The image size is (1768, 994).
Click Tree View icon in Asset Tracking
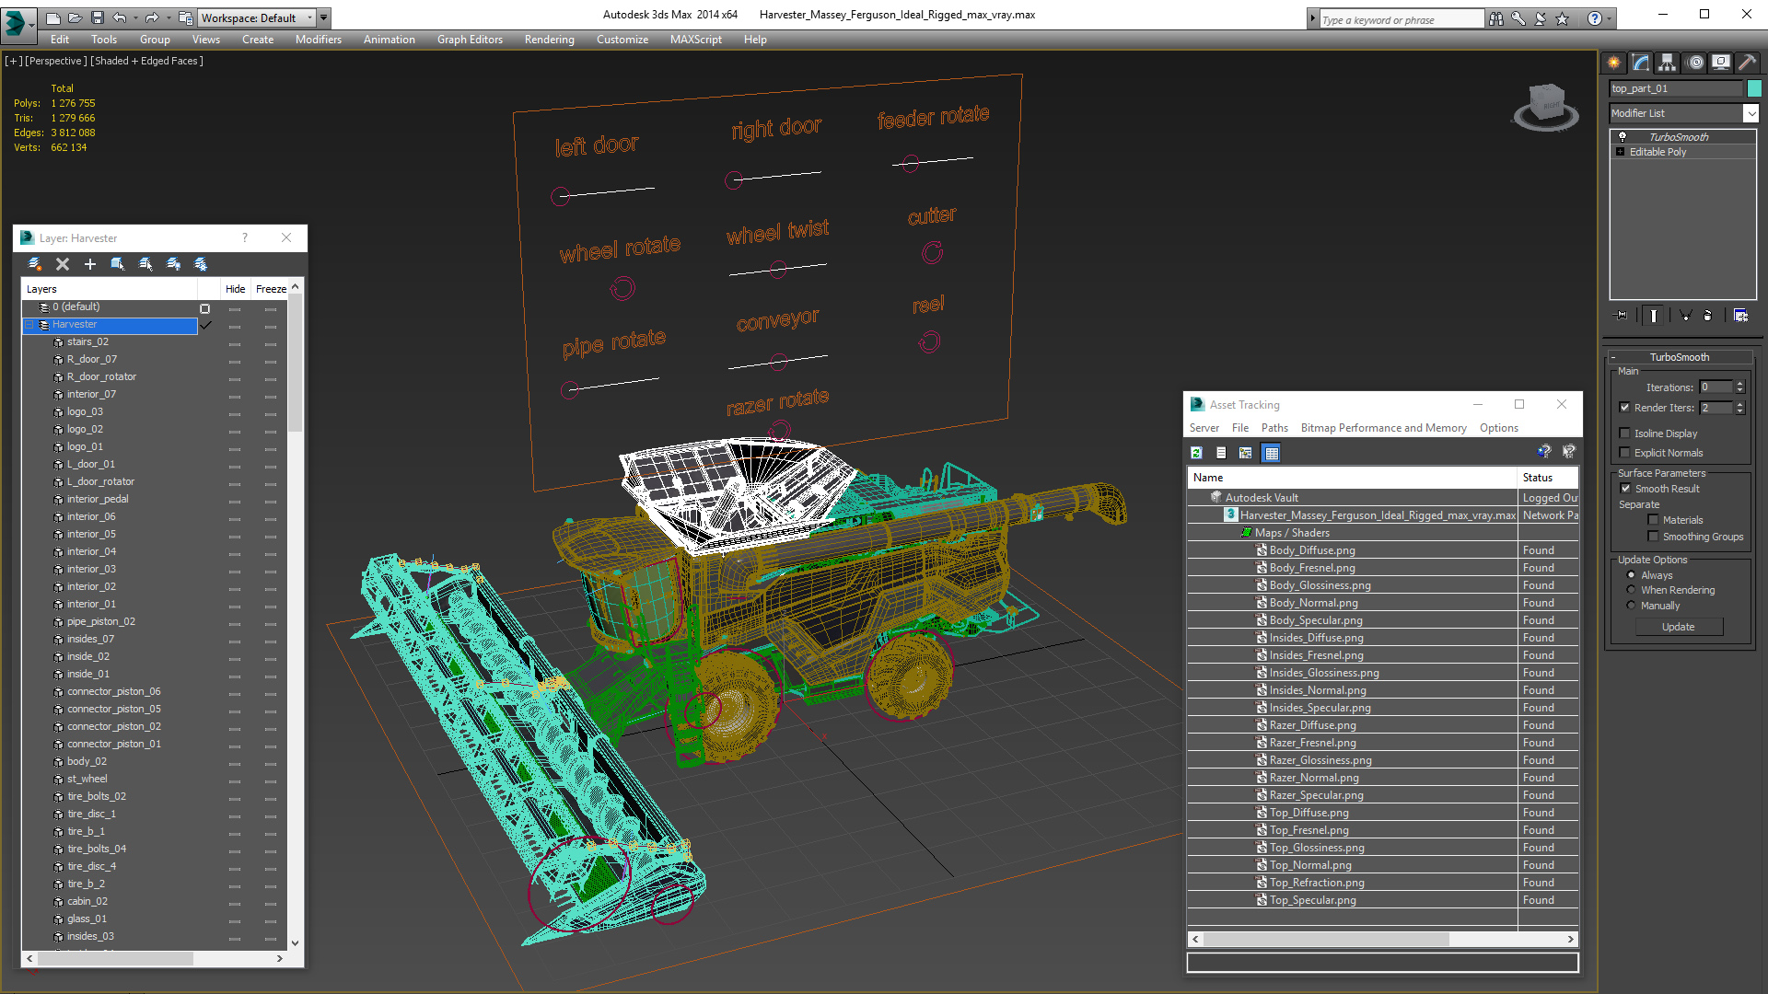(x=1246, y=453)
